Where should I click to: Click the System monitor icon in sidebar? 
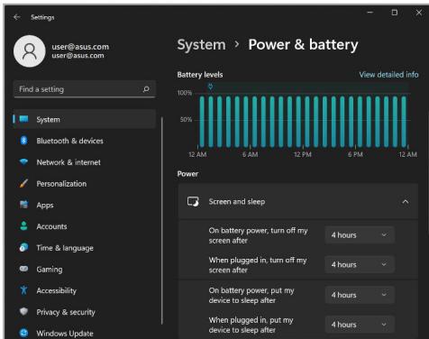(x=24, y=119)
